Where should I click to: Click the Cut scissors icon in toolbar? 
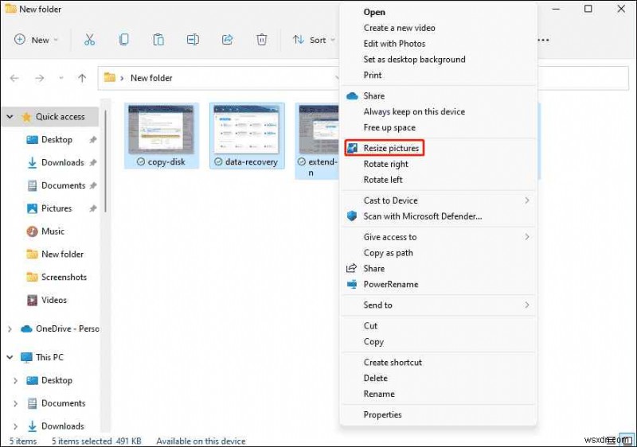tap(89, 40)
